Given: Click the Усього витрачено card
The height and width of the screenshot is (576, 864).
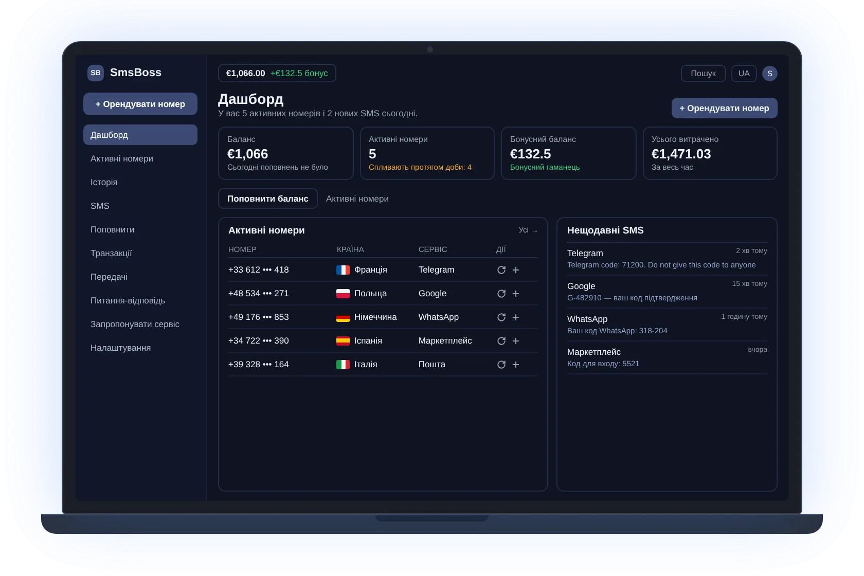Looking at the screenshot, I should [710, 153].
